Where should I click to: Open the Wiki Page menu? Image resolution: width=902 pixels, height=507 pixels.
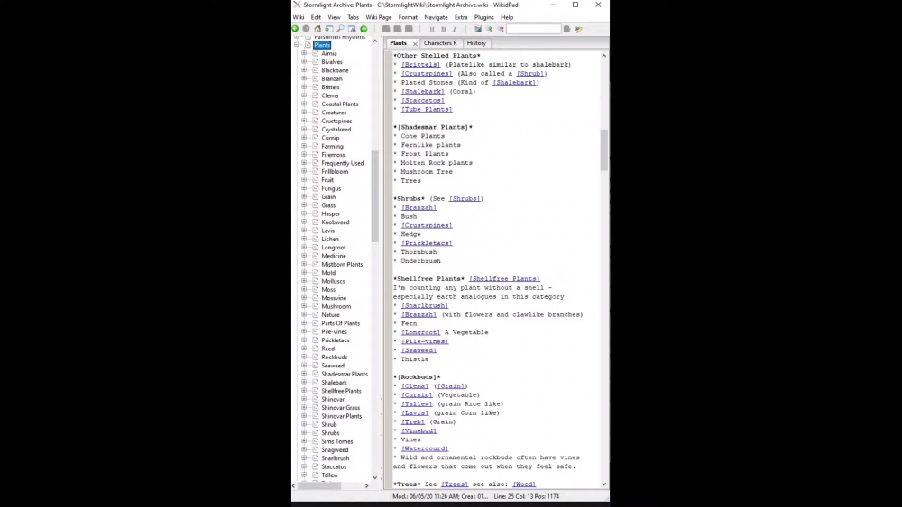(379, 17)
